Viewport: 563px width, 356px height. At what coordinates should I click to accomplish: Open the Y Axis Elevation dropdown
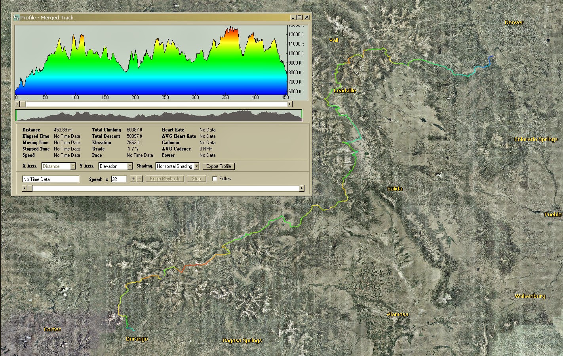[x=129, y=166]
